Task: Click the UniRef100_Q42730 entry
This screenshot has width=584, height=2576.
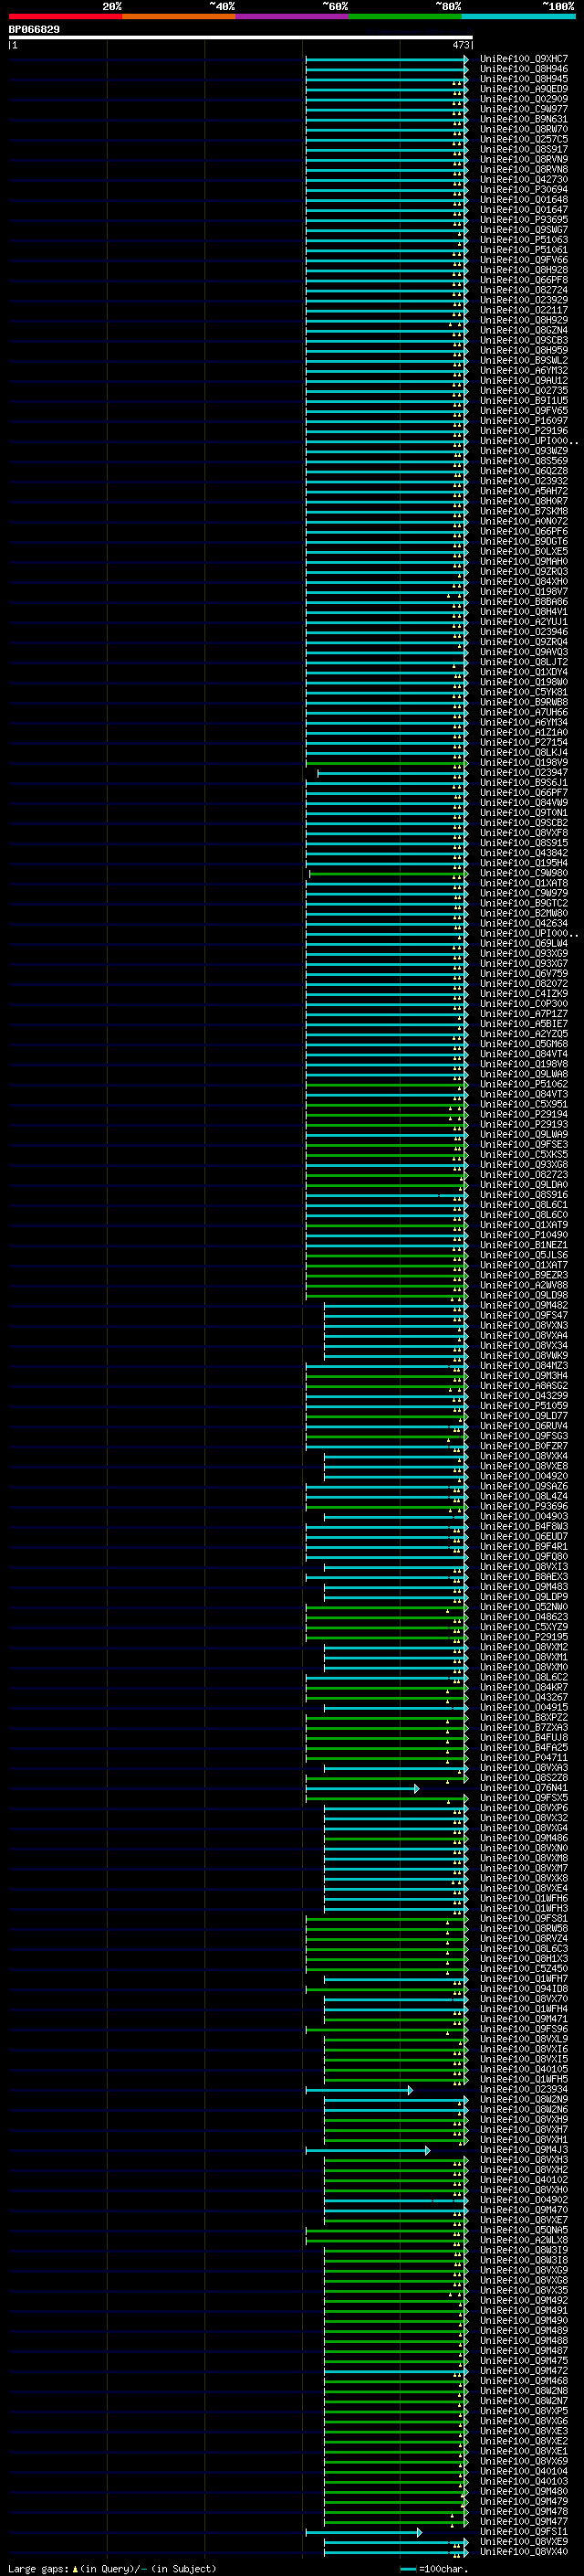Action: (523, 179)
